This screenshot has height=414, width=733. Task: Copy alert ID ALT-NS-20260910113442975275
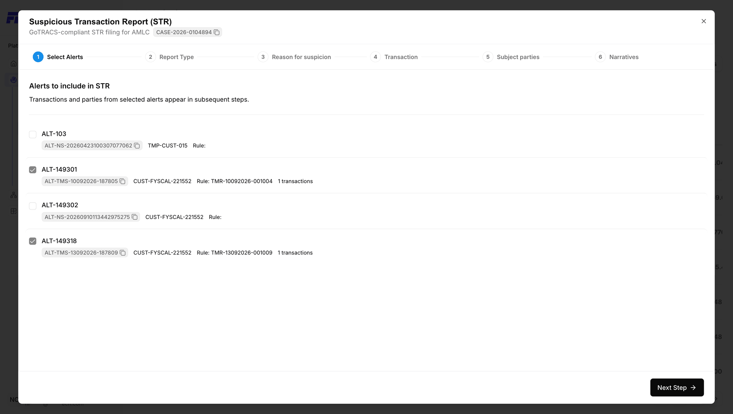[134, 217]
